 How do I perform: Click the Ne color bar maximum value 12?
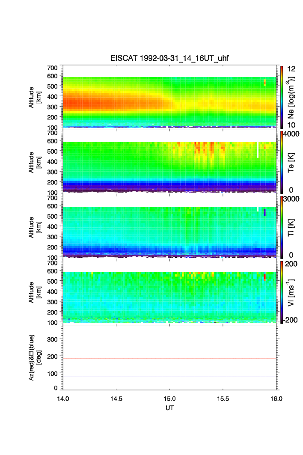tap(291, 69)
